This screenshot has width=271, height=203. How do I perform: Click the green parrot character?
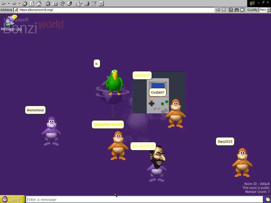coord(114,82)
